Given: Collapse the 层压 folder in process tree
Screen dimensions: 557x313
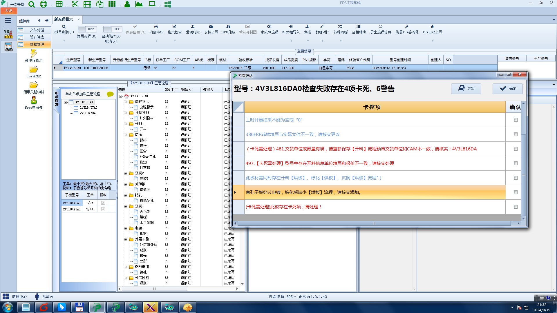Looking at the screenshot, I should pos(126,135).
